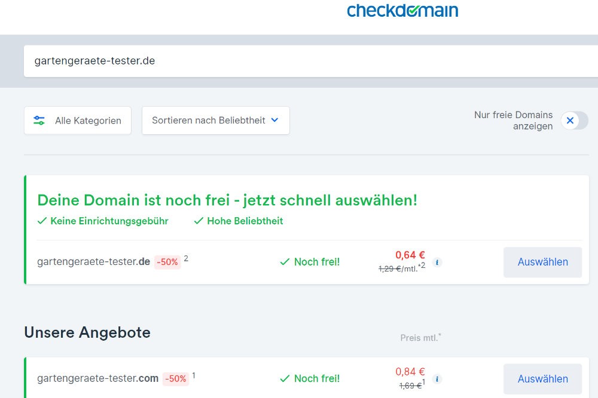Toggle Nur freie Domains anzeigen switch

tap(574, 121)
